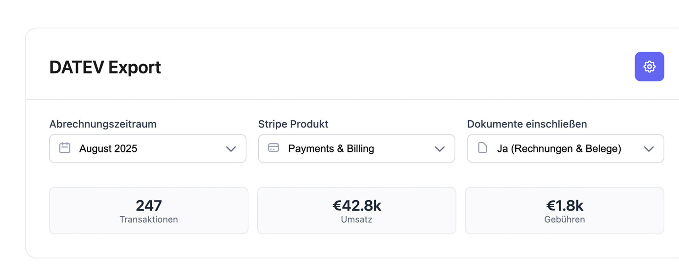Expand the August 2025 dropdown chevron

point(231,149)
